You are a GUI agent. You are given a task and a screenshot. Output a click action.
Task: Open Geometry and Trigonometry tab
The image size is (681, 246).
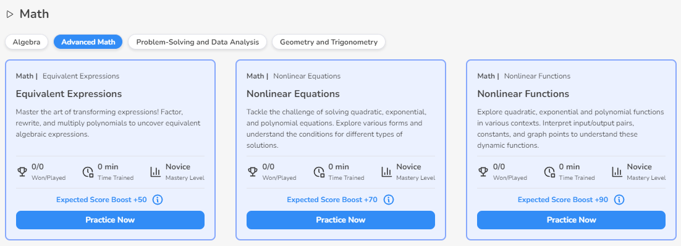[329, 42]
